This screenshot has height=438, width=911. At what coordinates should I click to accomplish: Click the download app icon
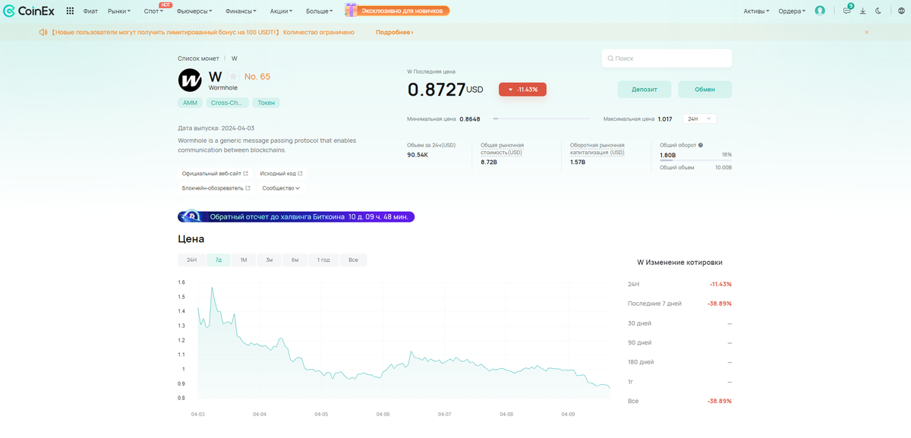tap(863, 11)
